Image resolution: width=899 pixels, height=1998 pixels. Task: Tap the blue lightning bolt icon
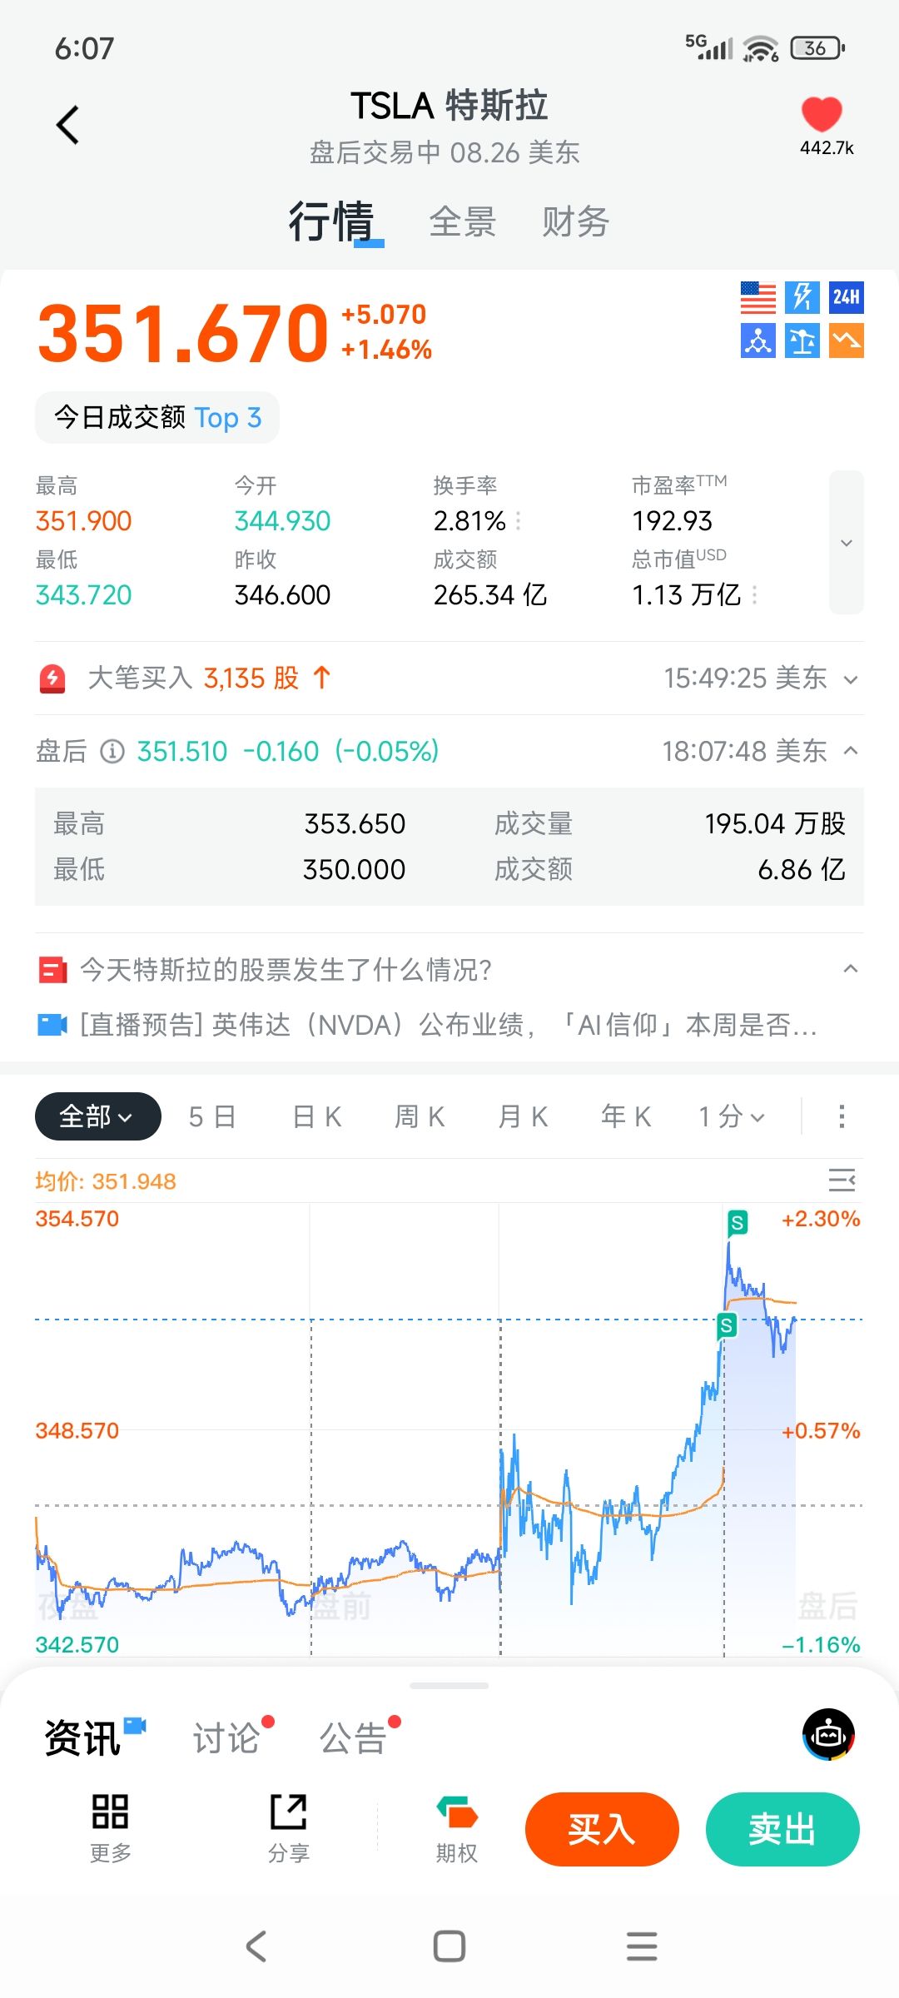click(802, 298)
